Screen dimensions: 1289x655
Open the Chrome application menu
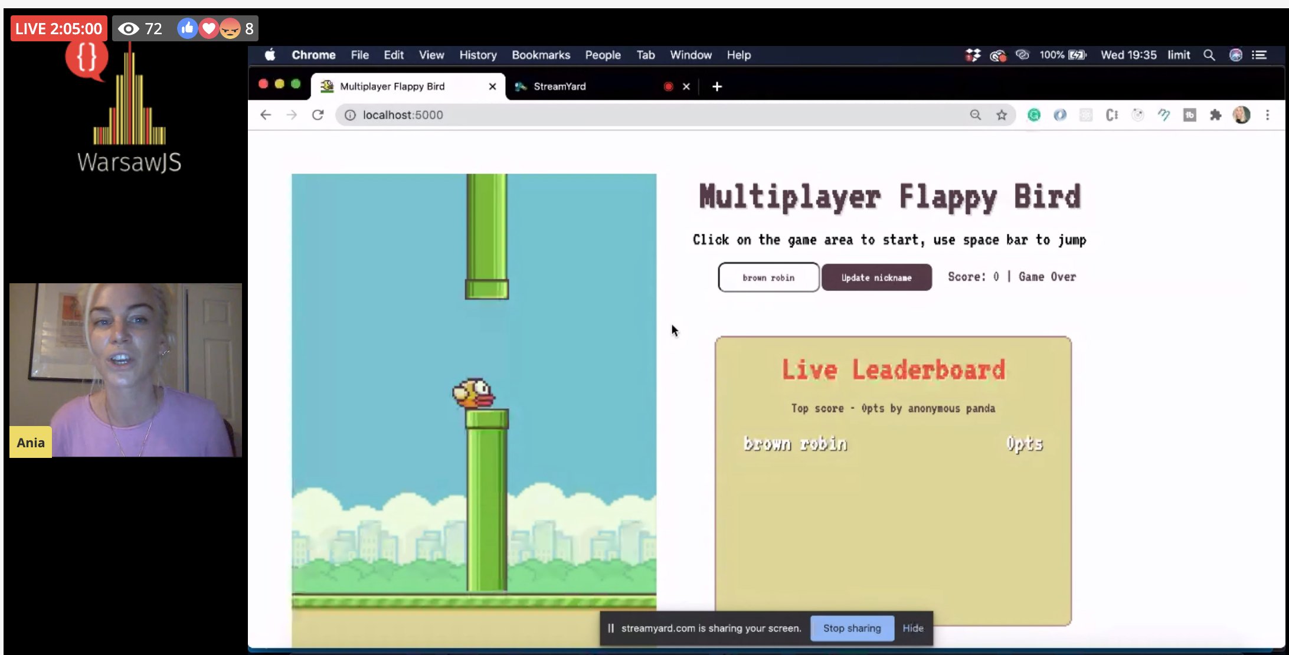[x=313, y=55]
